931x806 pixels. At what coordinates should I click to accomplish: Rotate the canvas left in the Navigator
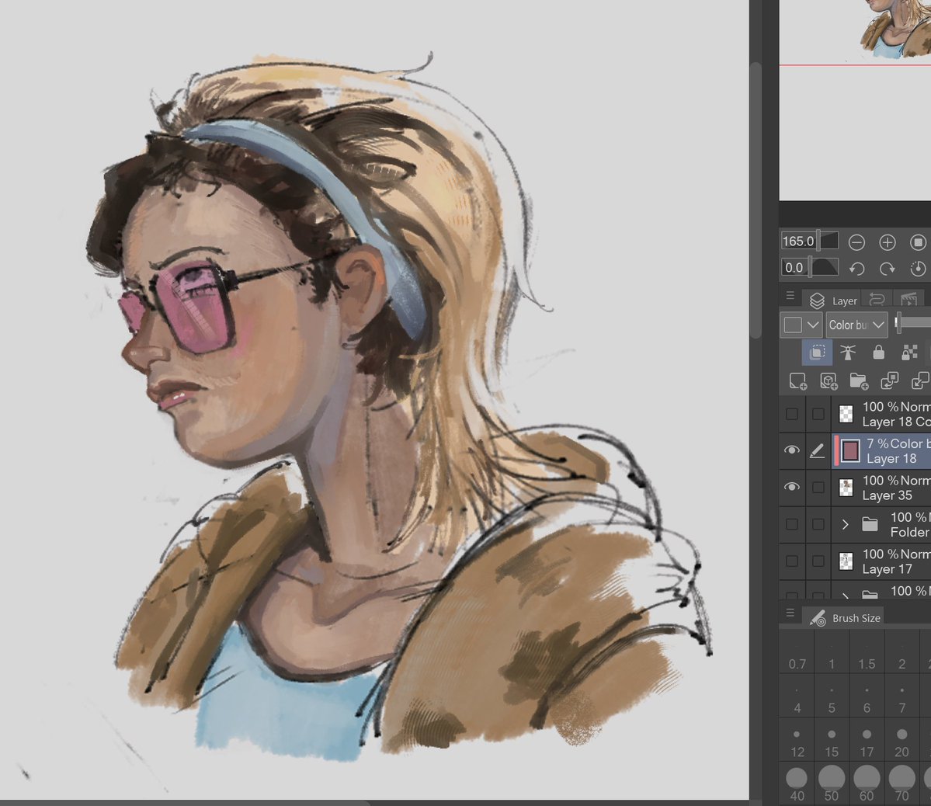pos(856,269)
